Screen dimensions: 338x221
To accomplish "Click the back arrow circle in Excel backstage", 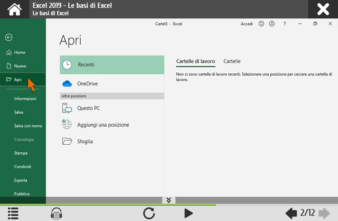I will pyautogui.click(x=9, y=37).
